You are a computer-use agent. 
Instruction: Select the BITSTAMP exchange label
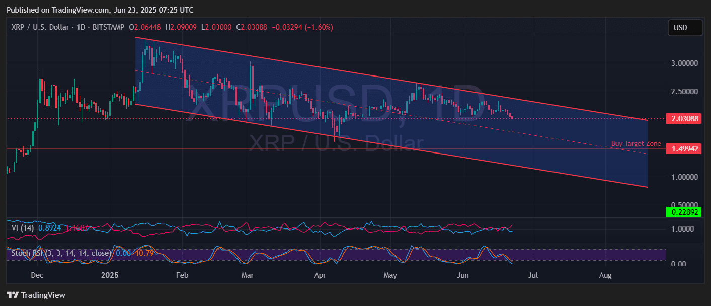pyautogui.click(x=107, y=27)
